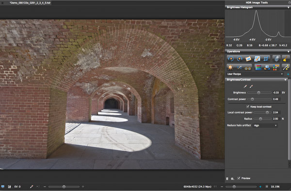
Task: Click the Radius value 2.50 field
Action: [276, 119]
